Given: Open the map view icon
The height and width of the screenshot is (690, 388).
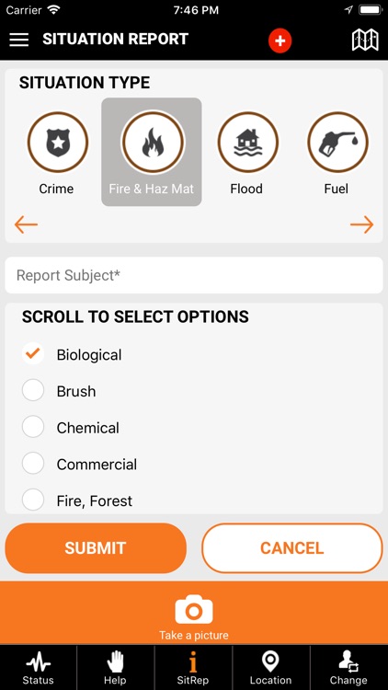Looking at the screenshot, I should point(365,40).
